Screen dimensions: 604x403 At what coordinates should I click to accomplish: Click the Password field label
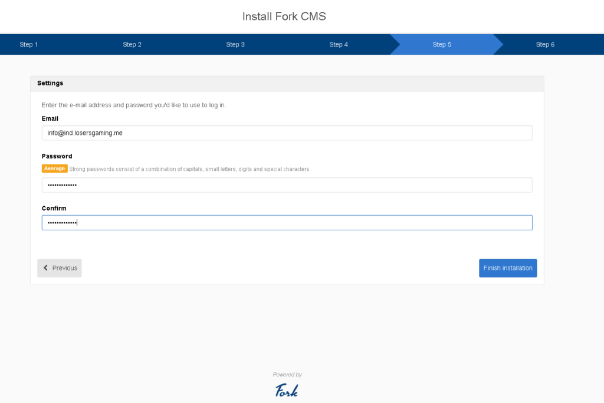pyautogui.click(x=57, y=156)
